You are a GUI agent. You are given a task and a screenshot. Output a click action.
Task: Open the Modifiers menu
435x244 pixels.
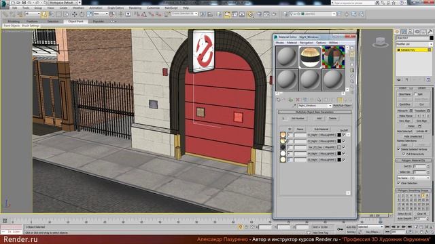point(78,8)
